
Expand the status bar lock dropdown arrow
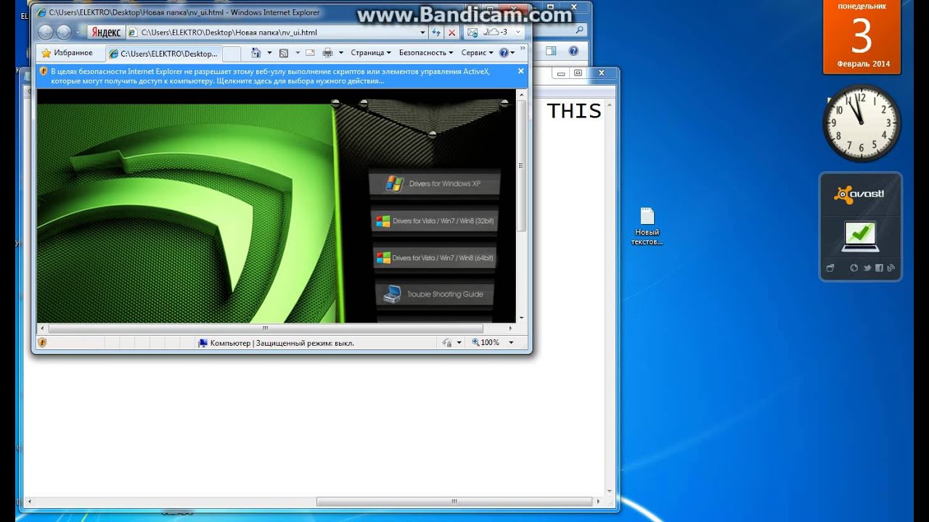tap(459, 343)
